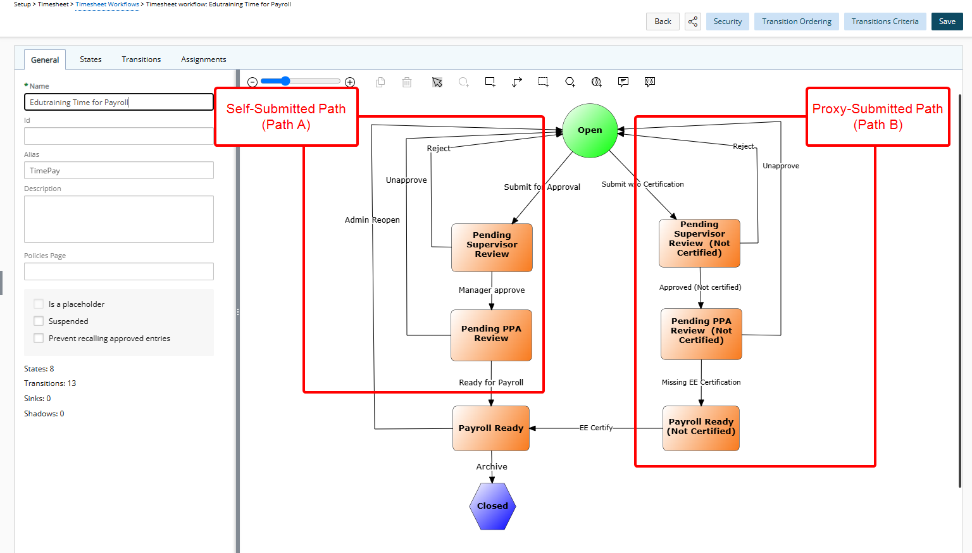972x553 pixels.
Task: Enable the Suspended checkbox
Action: click(x=39, y=321)
